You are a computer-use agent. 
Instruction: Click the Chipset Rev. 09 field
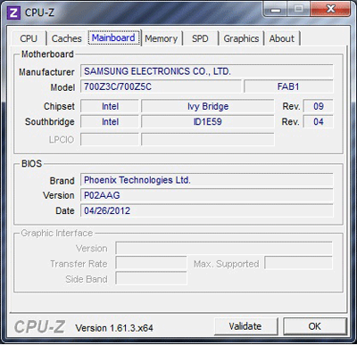point(318,106)
